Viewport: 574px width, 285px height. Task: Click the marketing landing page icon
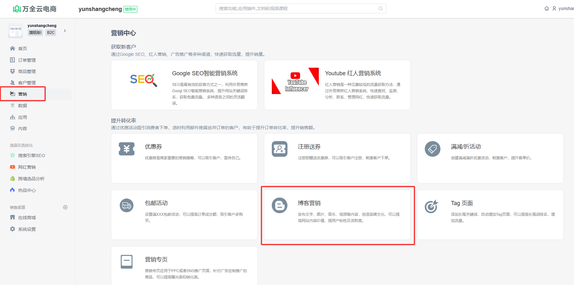point(127,262)
